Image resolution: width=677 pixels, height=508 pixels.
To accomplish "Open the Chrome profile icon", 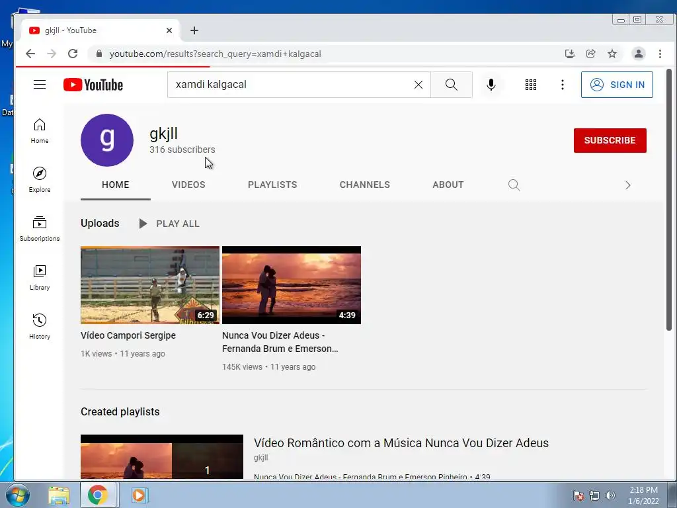I will [x=638, y=54].
